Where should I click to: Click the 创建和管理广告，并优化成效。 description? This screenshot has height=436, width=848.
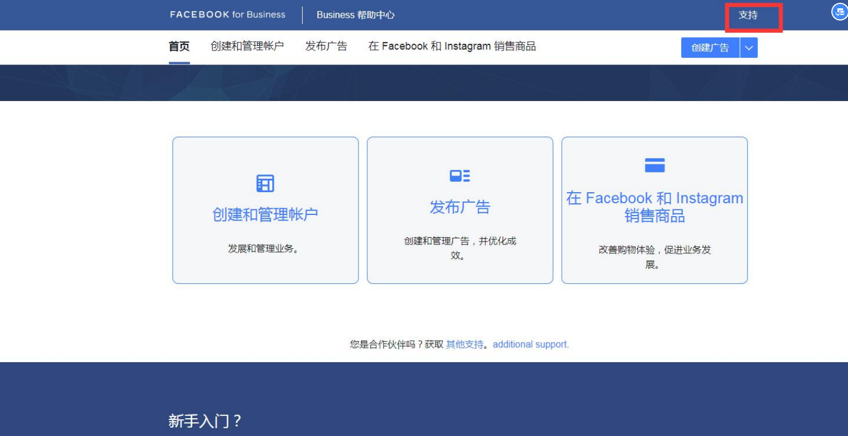pyautogui.click(x=460, y=248)
